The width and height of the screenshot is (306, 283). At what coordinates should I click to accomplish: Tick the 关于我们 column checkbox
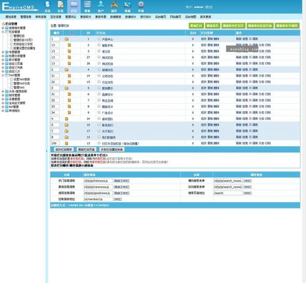99,130
